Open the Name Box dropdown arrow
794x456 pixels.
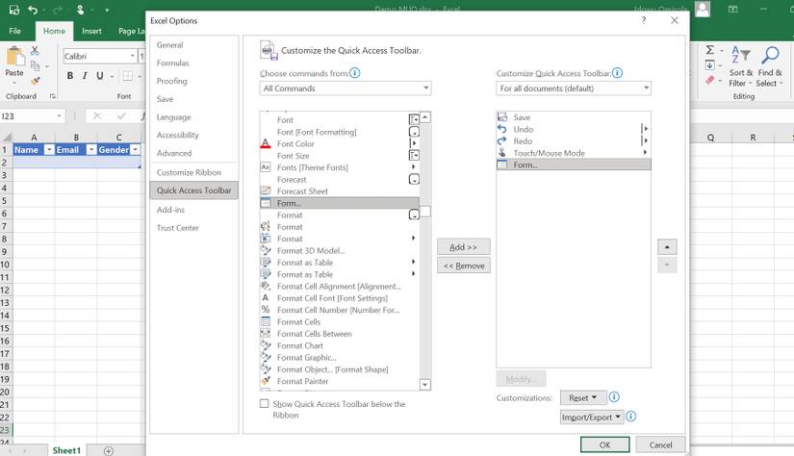click(x=60, y=115)
